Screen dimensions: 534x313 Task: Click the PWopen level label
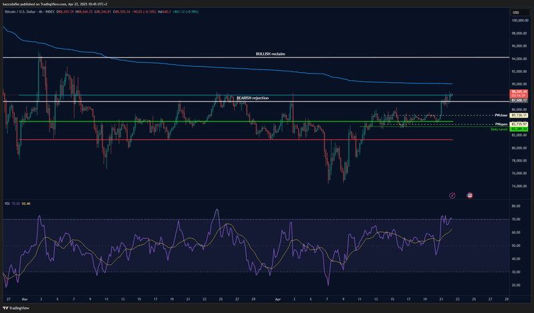[x=501, y=124]
